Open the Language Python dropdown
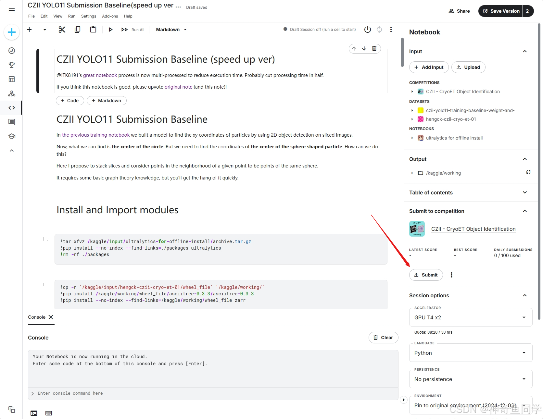This screenshot has width=543, height=419. tap(471, 353)
